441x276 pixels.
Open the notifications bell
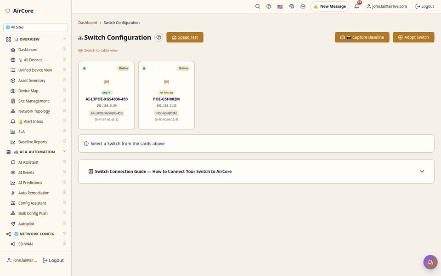pyautogui.click(x=356, y=6)
